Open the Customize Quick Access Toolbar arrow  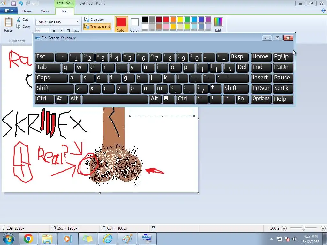(34, 4)
